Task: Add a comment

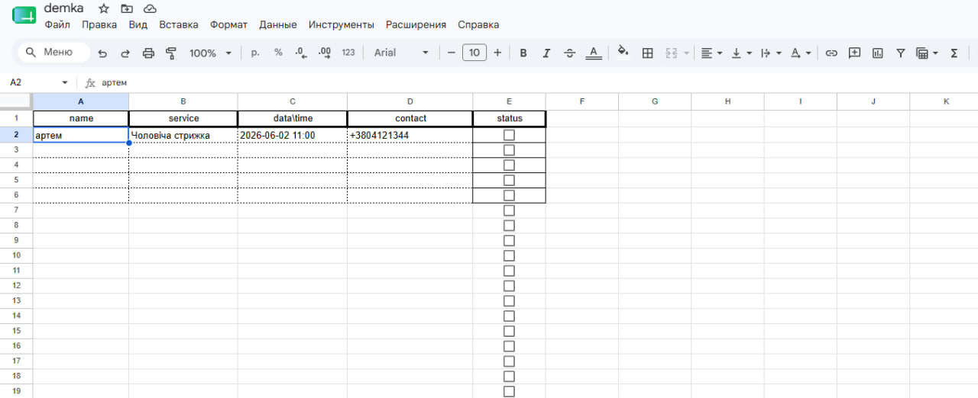Action: point(855,53)
